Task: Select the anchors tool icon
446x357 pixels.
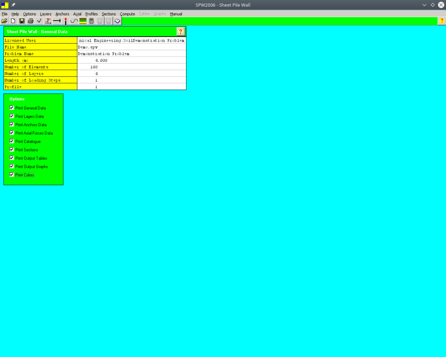Action: click(x=56, y=21)
